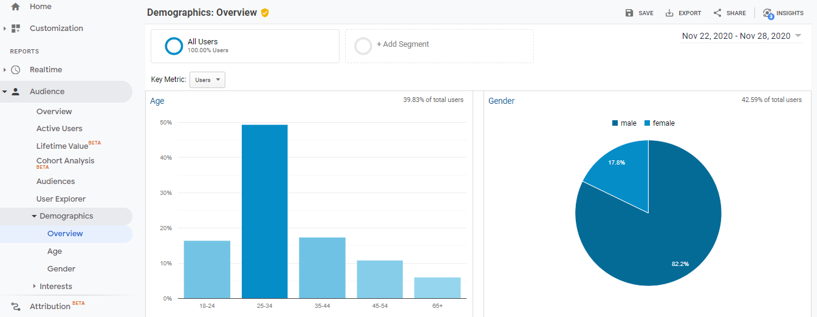Click the verified shield badge beside title

click(x=265, y=13)
